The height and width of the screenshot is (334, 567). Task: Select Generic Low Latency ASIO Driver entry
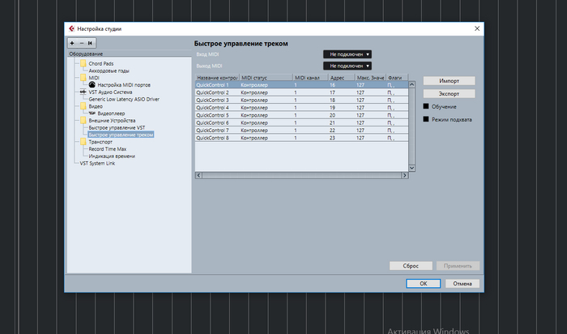pyautogui.click(x=124, y=99)
